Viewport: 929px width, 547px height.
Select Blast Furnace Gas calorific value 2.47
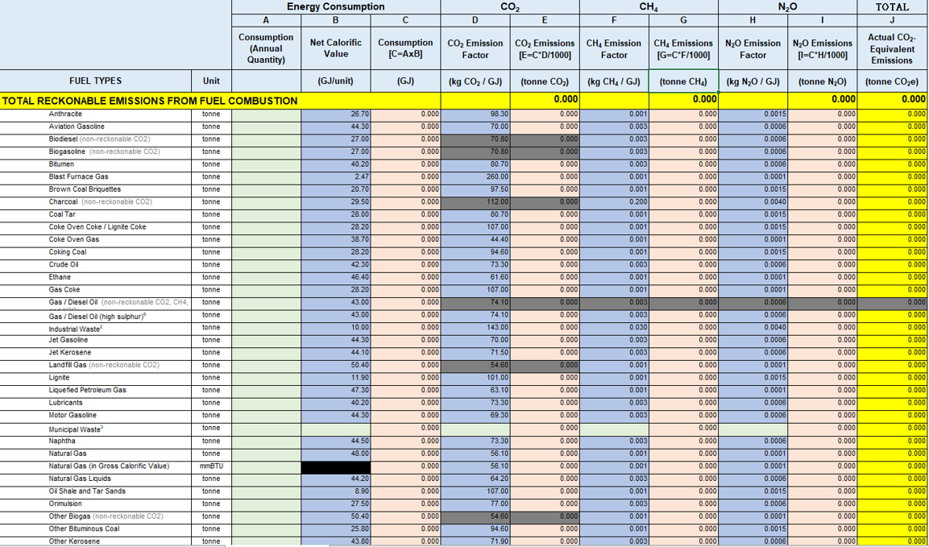click(x=336, y=176)
